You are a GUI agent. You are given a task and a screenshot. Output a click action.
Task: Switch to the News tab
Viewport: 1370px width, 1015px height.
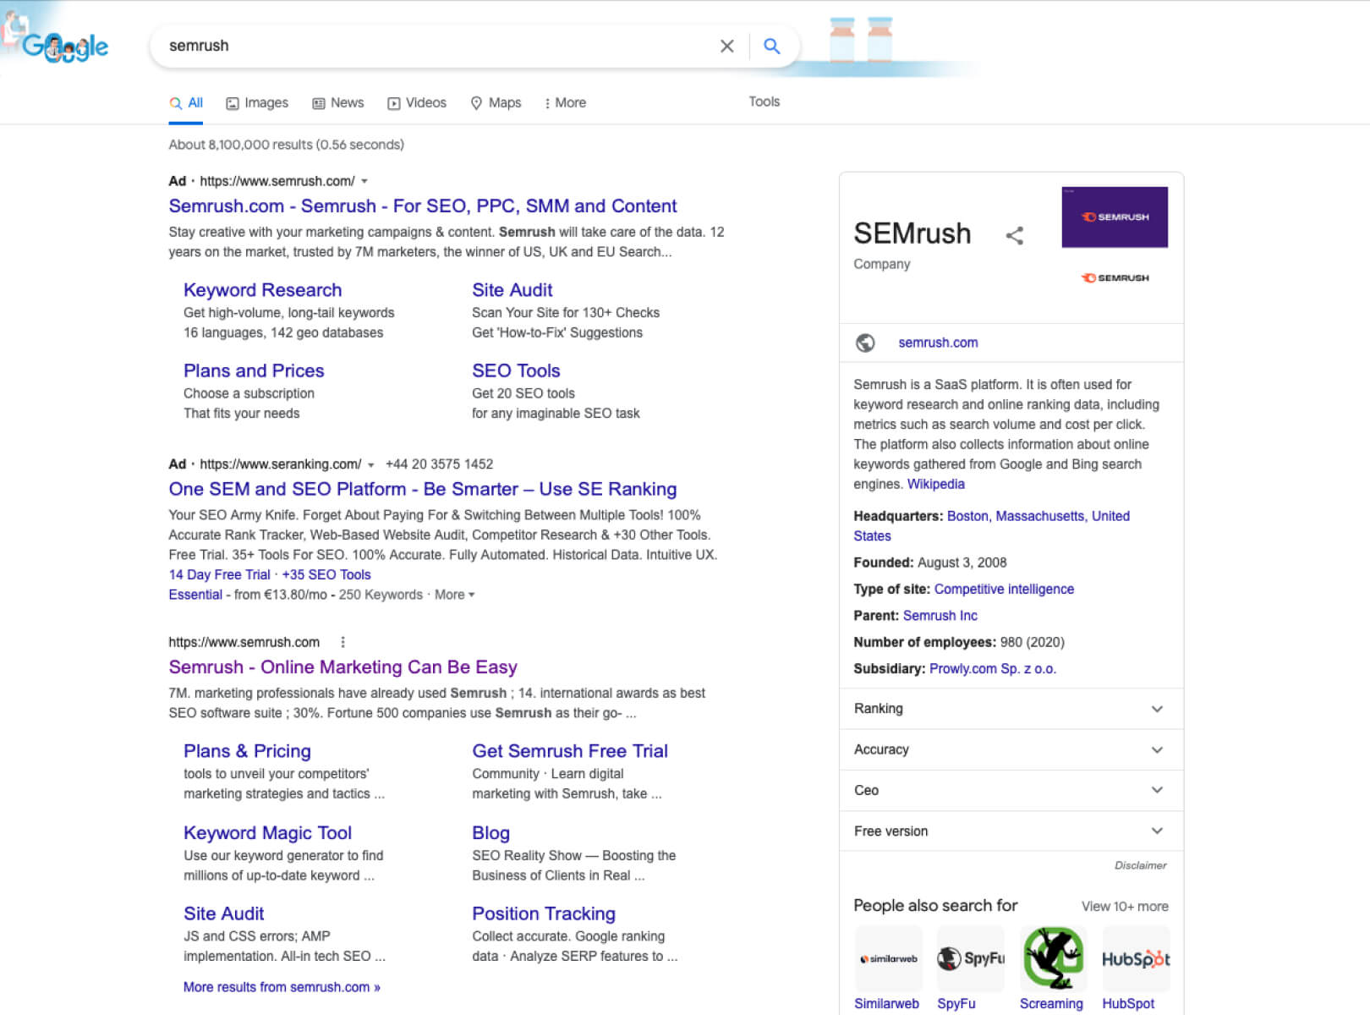pos(338,102)
